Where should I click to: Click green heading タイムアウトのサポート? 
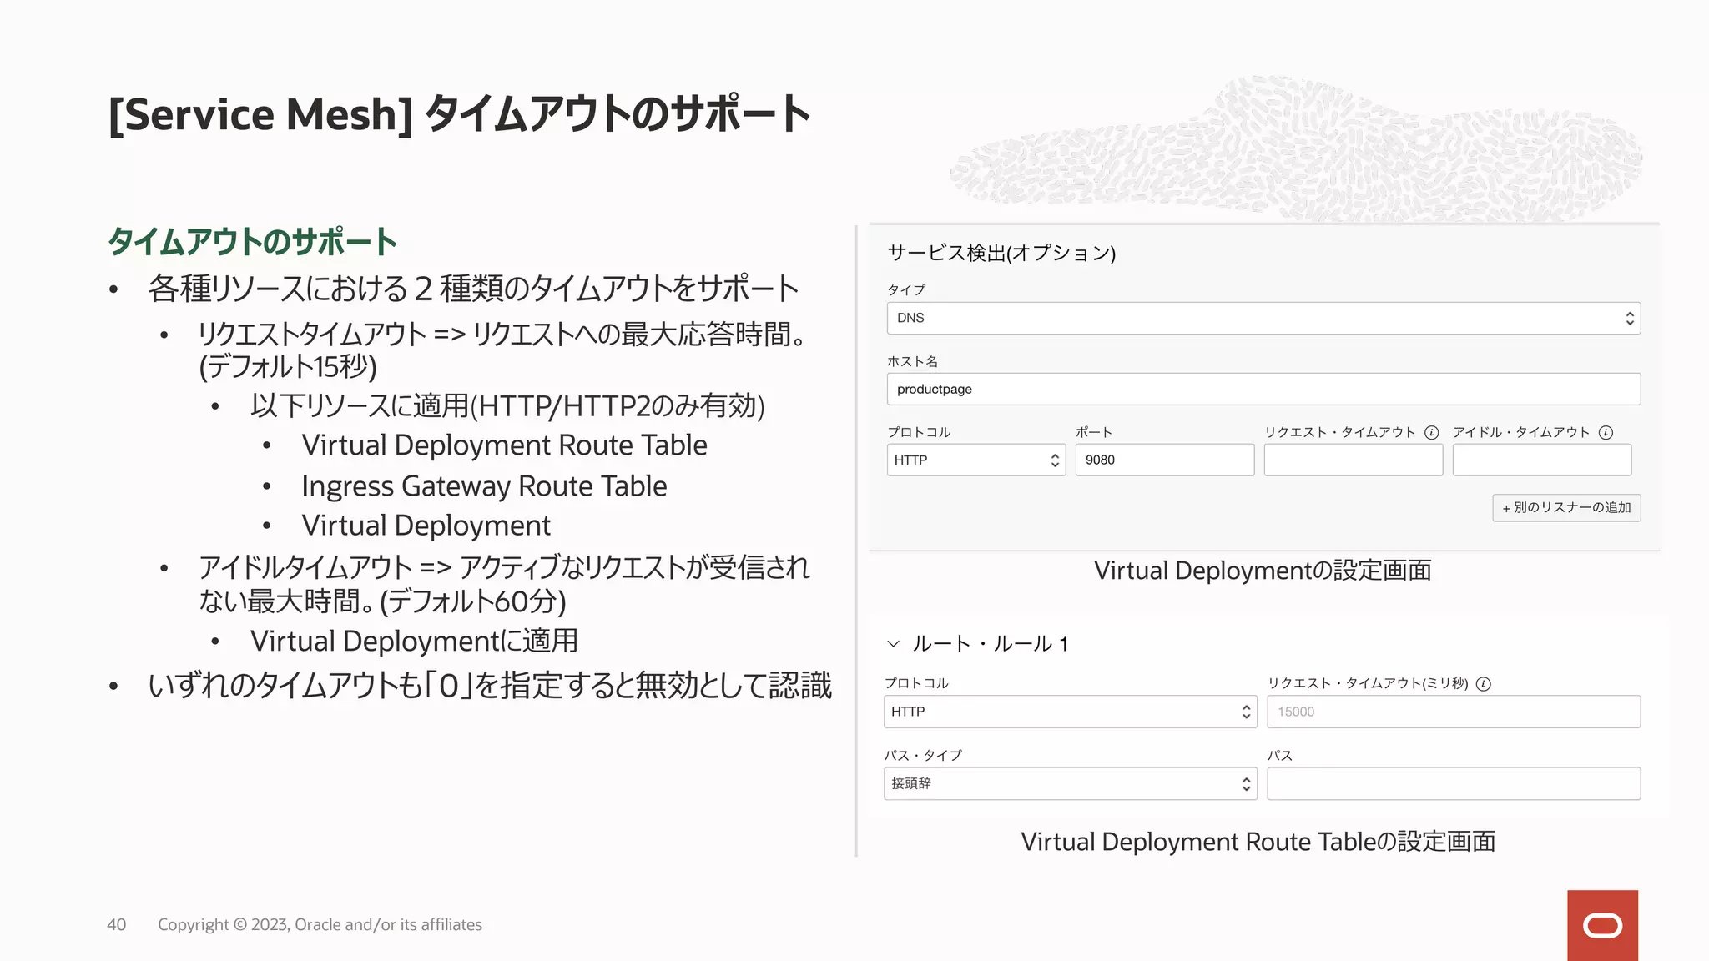point(253,242)
